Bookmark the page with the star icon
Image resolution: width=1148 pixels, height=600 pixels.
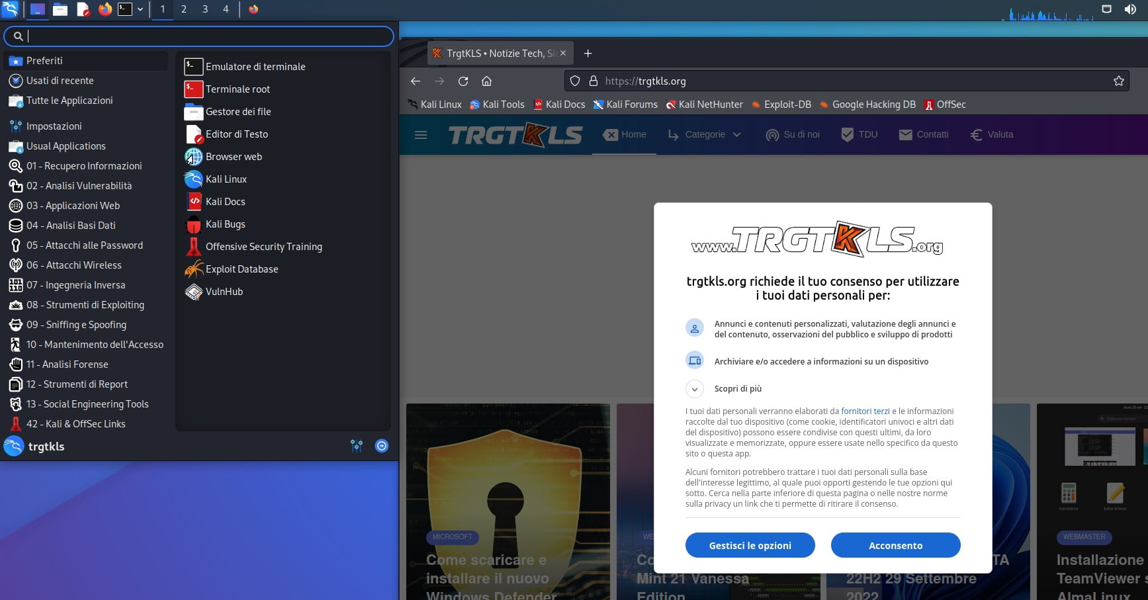point(1119,80)
